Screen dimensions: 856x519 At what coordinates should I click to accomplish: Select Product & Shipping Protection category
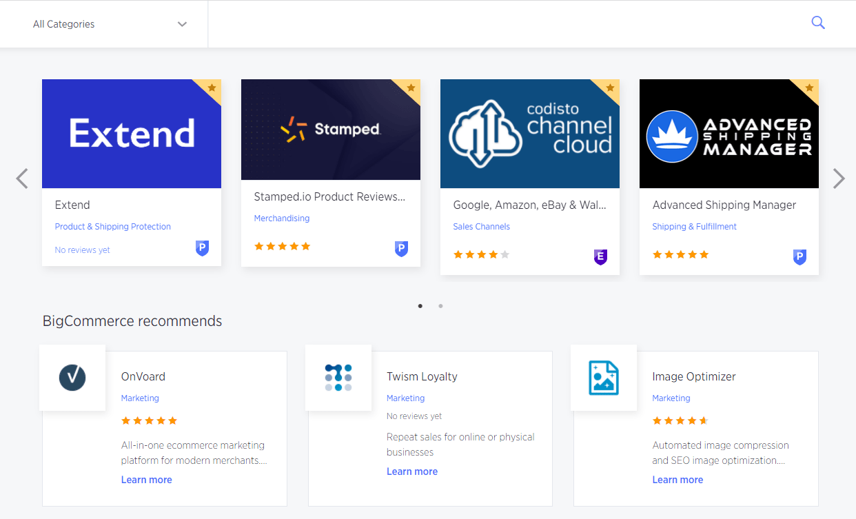click(113, 226)
